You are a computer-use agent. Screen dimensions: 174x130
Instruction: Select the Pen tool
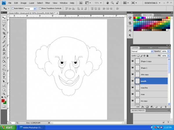[x=4, y=73]
